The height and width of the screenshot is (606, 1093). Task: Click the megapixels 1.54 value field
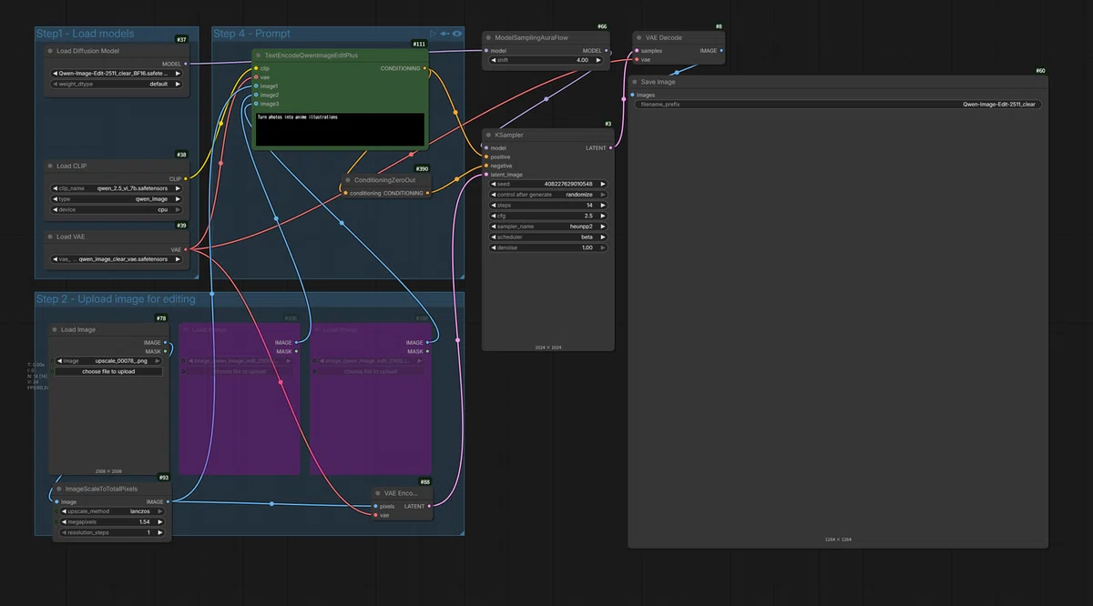tap(110, 522)
